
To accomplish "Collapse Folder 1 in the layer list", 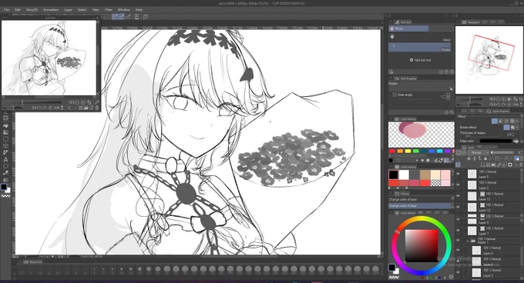I will [468, 241].
